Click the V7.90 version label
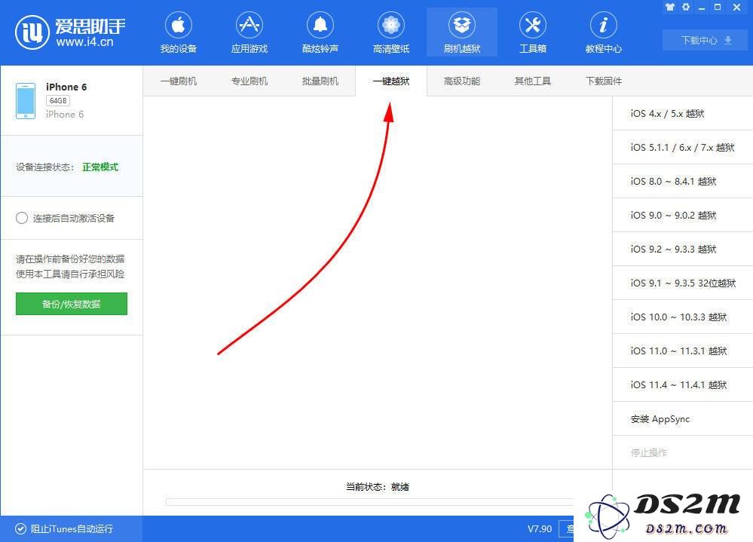This screenshot has width=753, height=542. pos(540,529)
